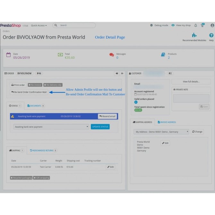Switch to the Shipping Address tab
This screenshot has width=215, height=215.
142,122
